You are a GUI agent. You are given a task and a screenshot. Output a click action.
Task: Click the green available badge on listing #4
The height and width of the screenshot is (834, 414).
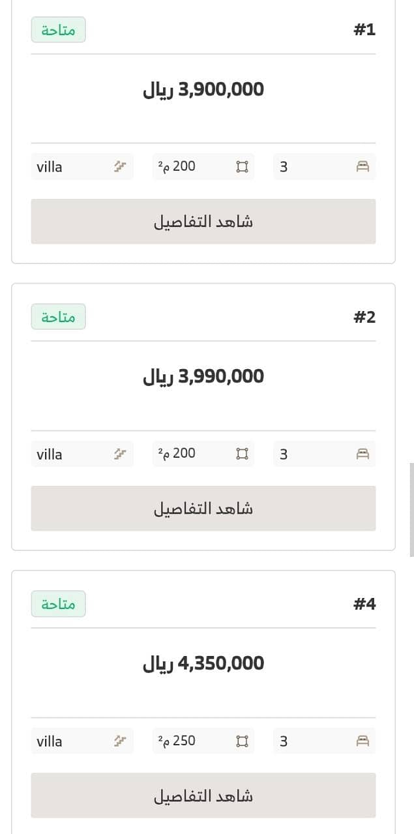pos(58,604)
